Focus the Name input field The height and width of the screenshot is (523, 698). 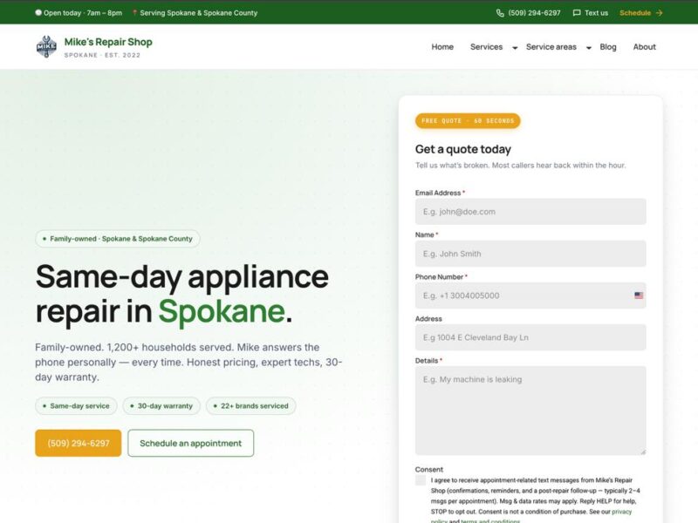click(x=530, y=254)
